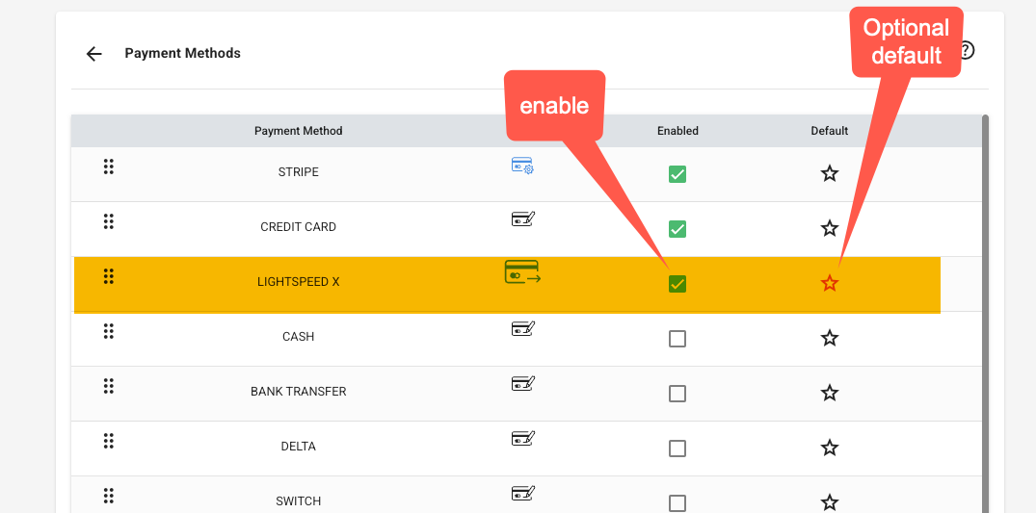The height and width of the screenshot is (513, 1036).
Task: Click the CASH edit card icon
Action: [x=523, y=328]
